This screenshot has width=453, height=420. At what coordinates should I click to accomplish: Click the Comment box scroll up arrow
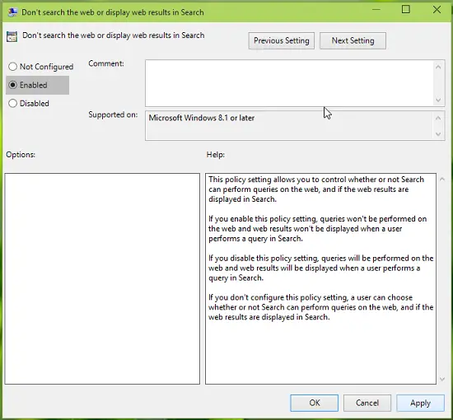438,67
